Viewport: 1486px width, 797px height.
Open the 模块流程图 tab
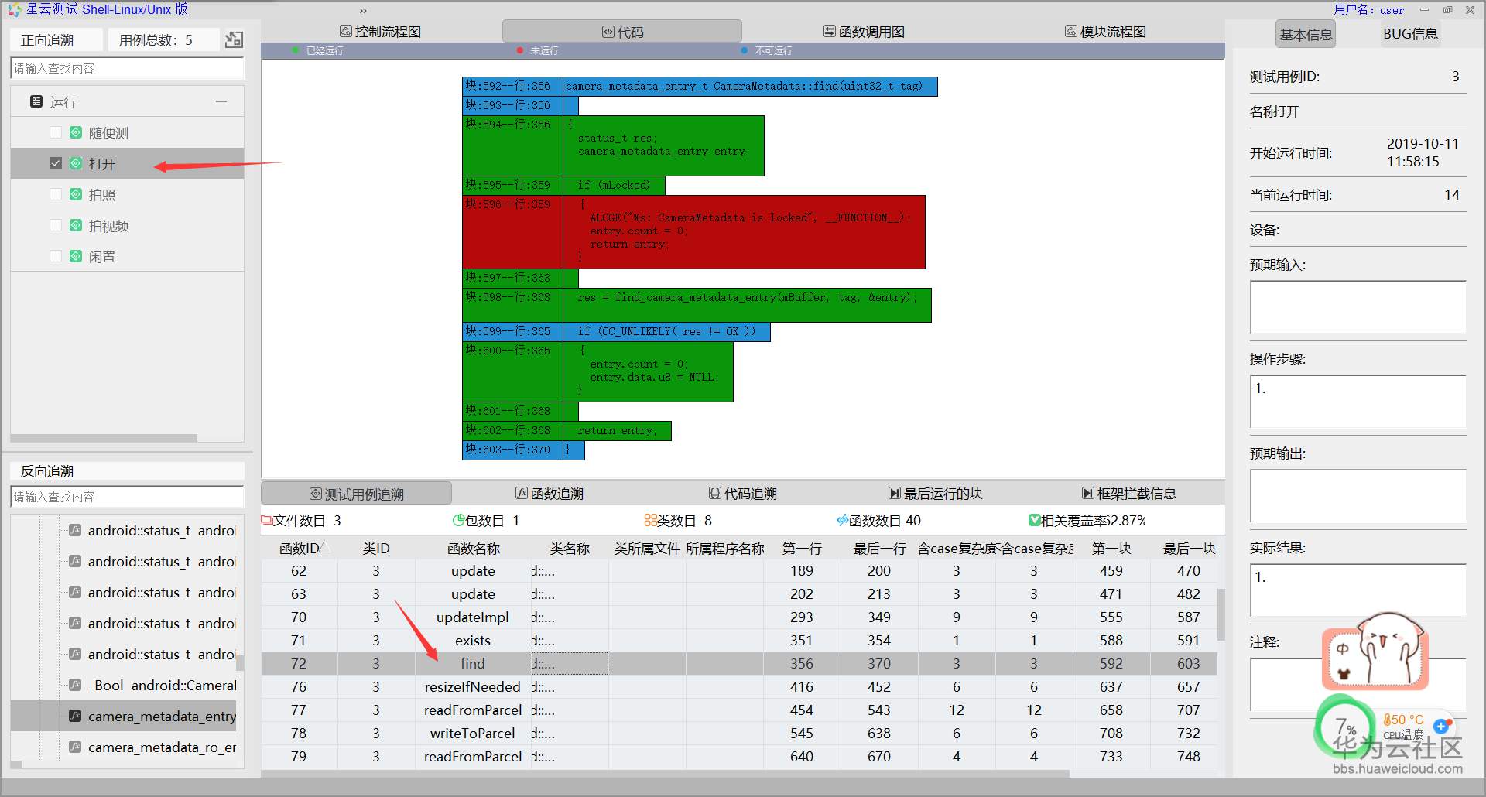click(x=1104, y=32)
